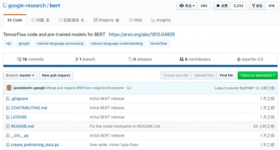Click the pull request icon beside 拉取请求
The height and width of the screenshot is (150, 280).
(61, 20)
